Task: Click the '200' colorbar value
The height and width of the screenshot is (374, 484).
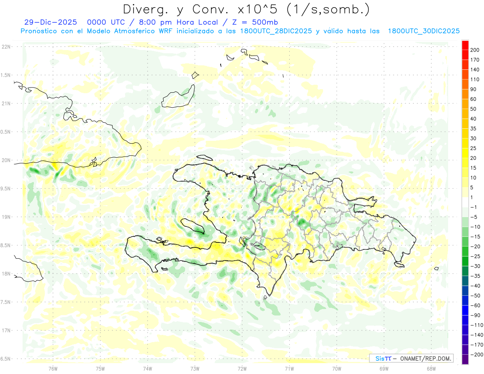Action: (475, 50)
